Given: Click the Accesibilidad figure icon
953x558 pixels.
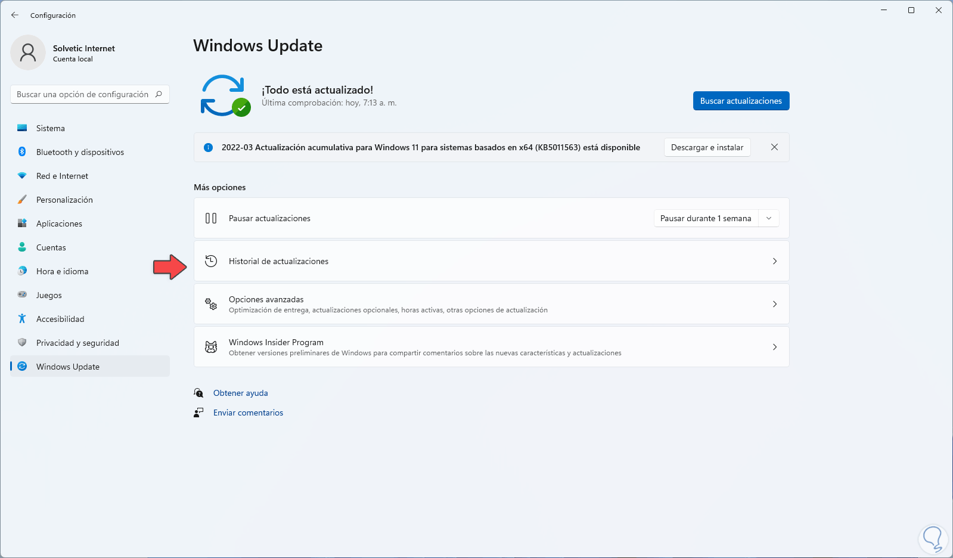Looking at the screenshot, I should [x=22, y=319].
